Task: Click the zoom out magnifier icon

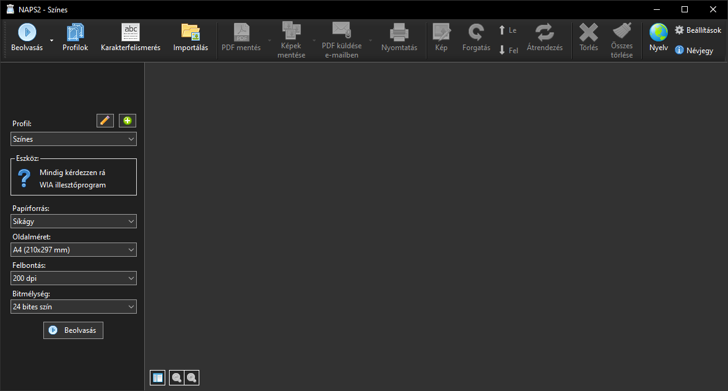Action: (x=176, y=377)
